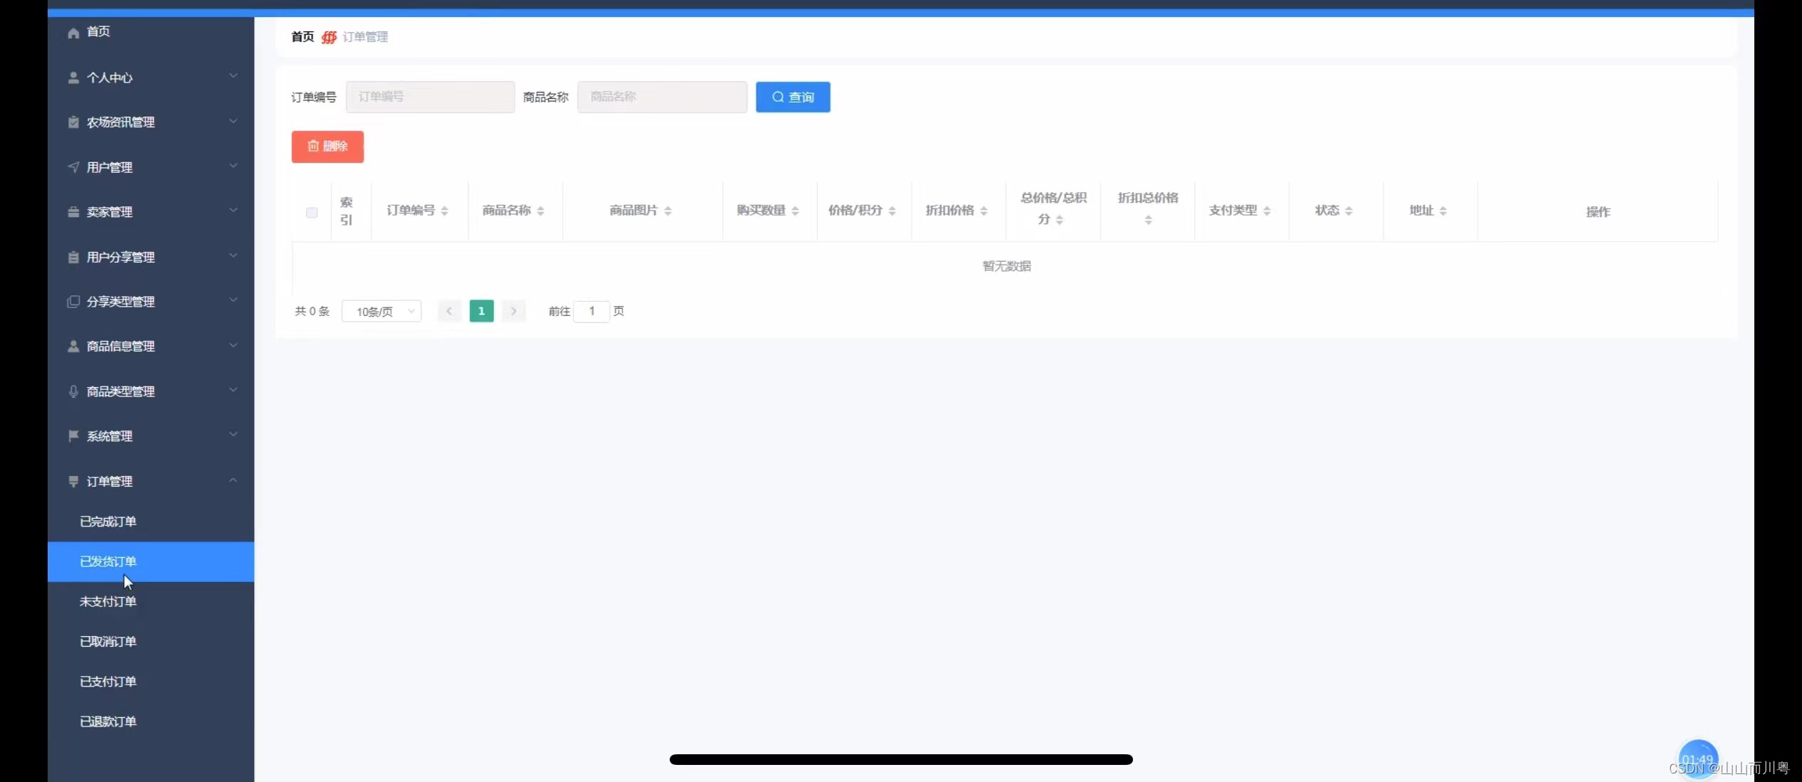
Task: Collapse the 订单管理 menu chevron
Action: pos(233,481)
